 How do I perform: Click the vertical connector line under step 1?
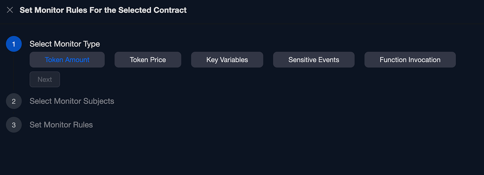pos(14,72)
